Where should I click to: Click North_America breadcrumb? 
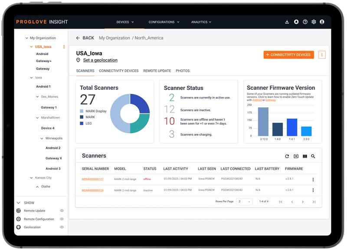coord(149,38)
